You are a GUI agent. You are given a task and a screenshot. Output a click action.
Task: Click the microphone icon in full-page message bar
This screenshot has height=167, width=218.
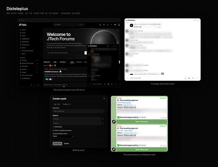186,78
